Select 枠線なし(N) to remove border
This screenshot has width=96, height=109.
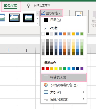(63, 77)
